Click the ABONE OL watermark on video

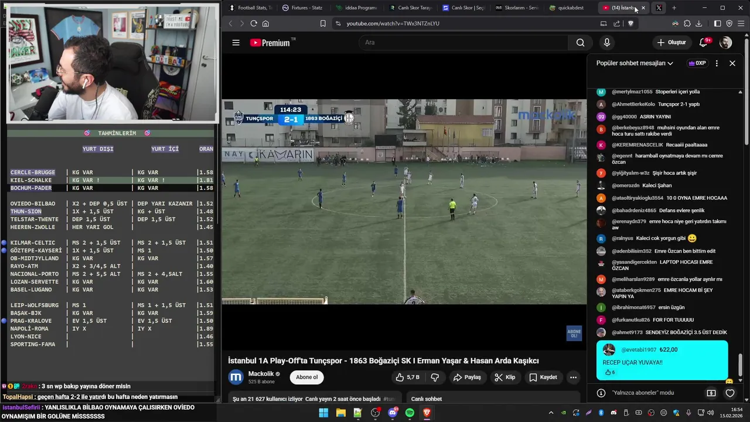[574, 333]
